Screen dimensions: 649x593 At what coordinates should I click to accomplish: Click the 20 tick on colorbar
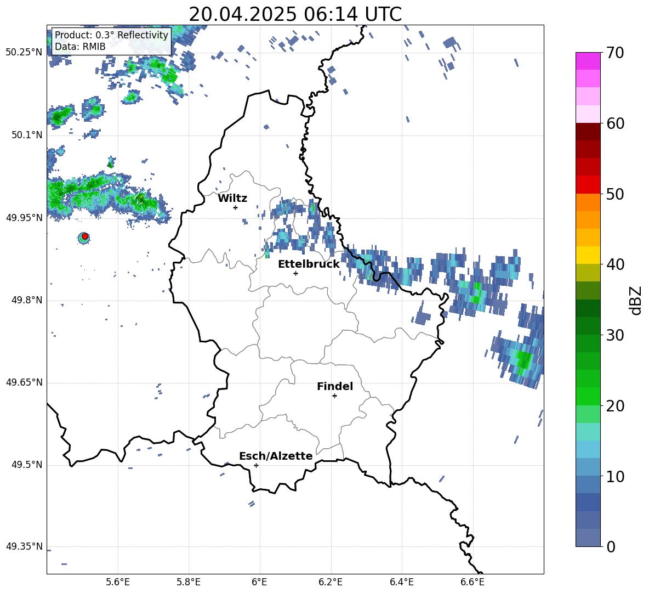(x=615, y=405)
